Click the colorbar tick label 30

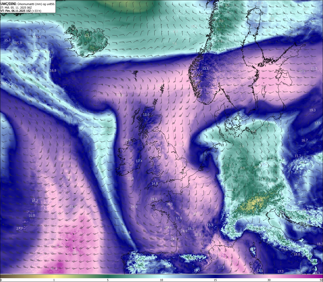pyautogui.click(x=269, y=280)
